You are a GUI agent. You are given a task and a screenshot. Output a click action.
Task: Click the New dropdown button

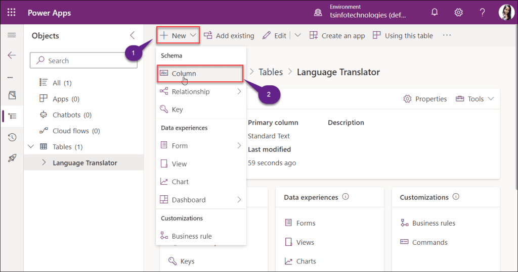pyautogui.click(x=178, y=35)
